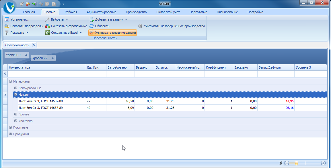The height and width of the screenshot is (168, 331).
Task: Click the green exit-door icon in quick access toolbar
Action: tap(34, 4)
